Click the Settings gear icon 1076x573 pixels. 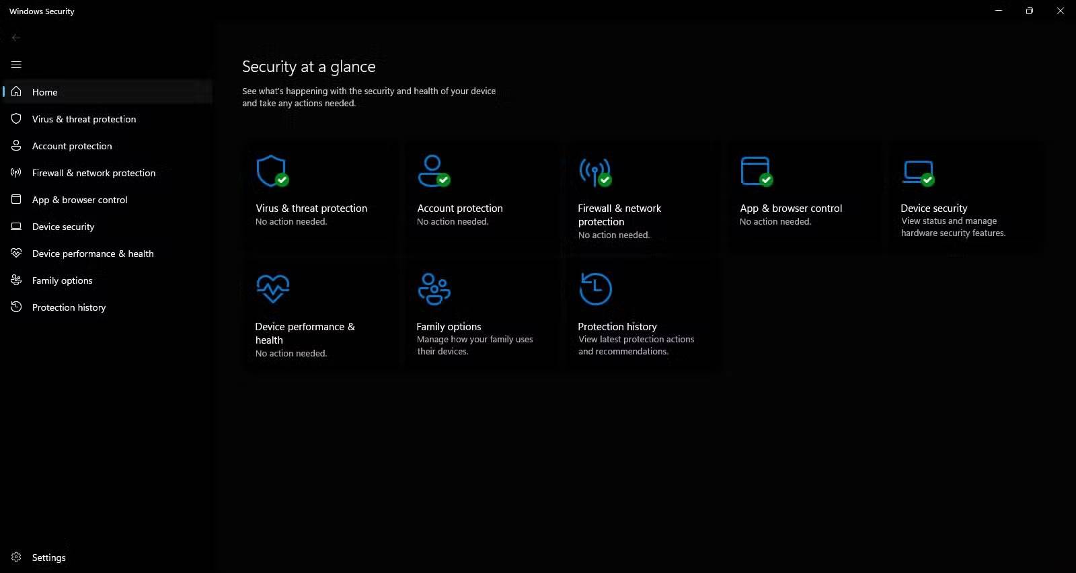16,557
